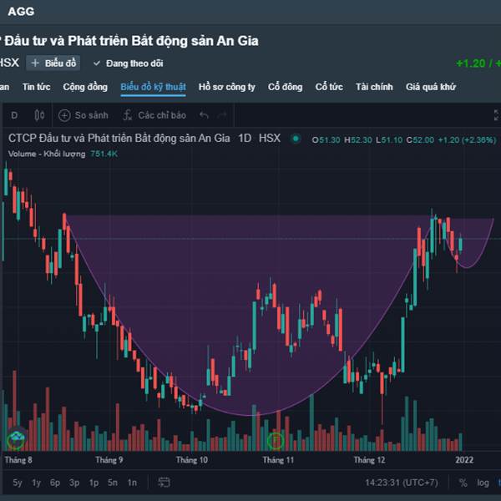Image resolution: width=501 pixels, height=501 pixels.
Task: Click the AGG ticker header
Action: pos(21,12)
